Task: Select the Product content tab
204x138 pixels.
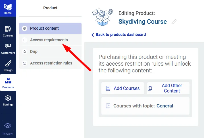Action: pos(50,28)
